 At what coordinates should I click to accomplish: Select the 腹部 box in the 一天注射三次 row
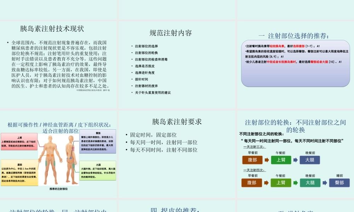252,160
